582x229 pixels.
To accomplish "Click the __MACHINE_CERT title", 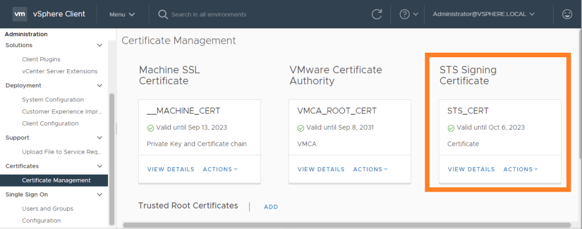I will pyautogui.click(x=184, y=111).
